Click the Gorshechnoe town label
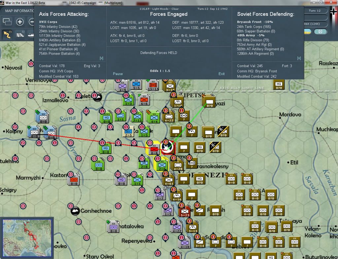Image resolution: width=338 pixels, height=259 pixels. click(x=96, y=211)
